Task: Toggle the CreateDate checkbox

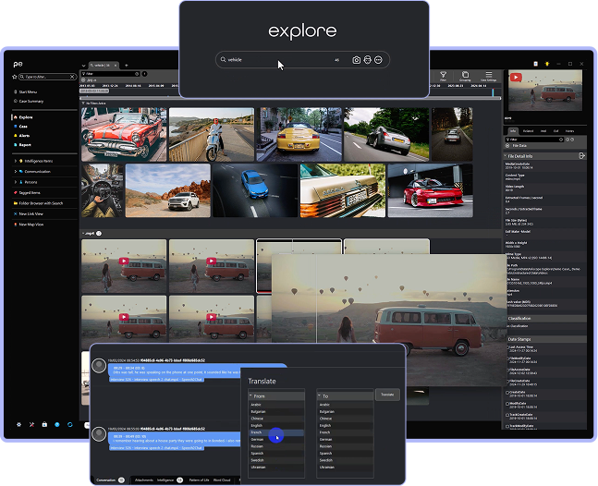Action: [x=508, y=391]
